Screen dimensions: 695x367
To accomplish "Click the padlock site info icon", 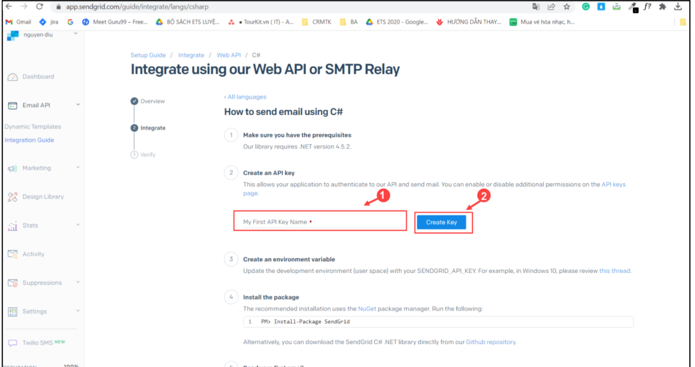I will click(x=58, y=7).
